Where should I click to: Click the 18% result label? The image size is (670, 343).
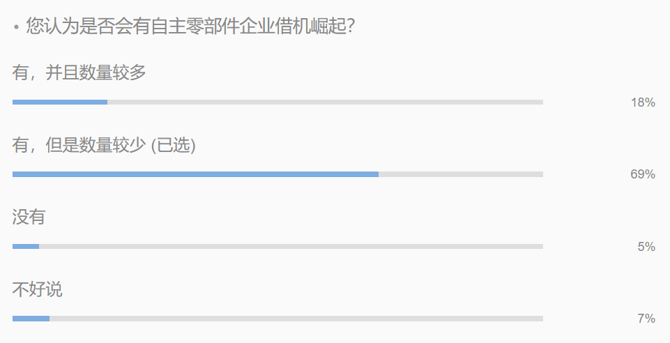point(643,102)
